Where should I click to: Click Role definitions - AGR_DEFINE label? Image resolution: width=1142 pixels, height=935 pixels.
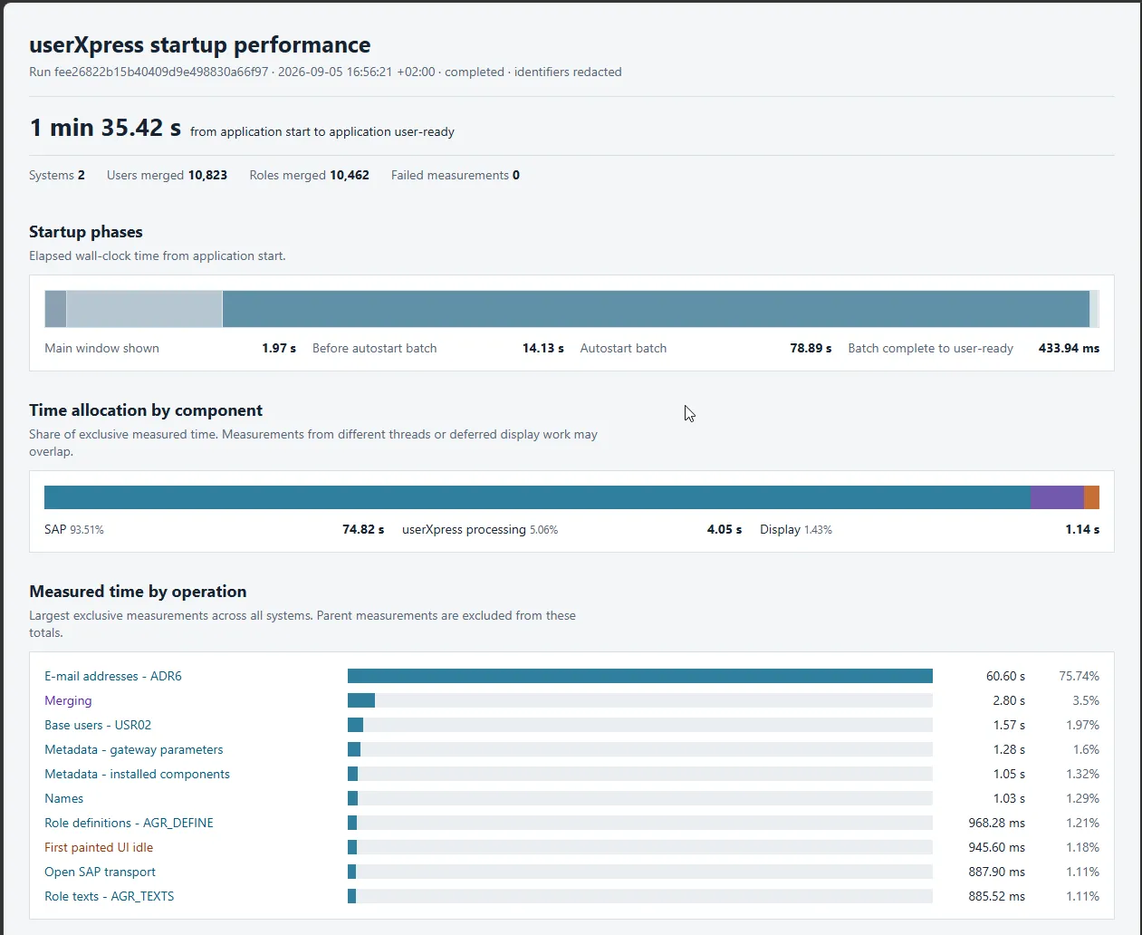(x=129, y=823)
